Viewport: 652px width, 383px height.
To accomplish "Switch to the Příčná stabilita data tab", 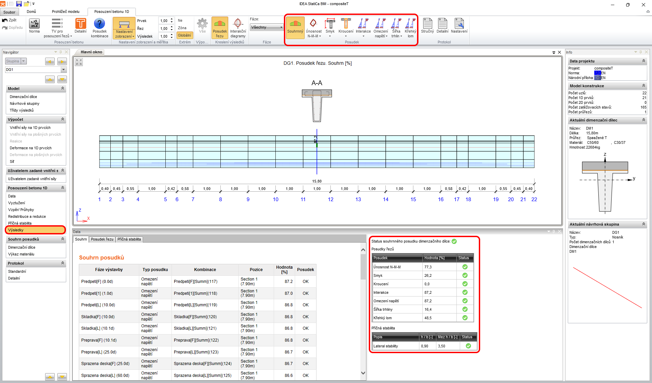I will click(x=129, y=239).
